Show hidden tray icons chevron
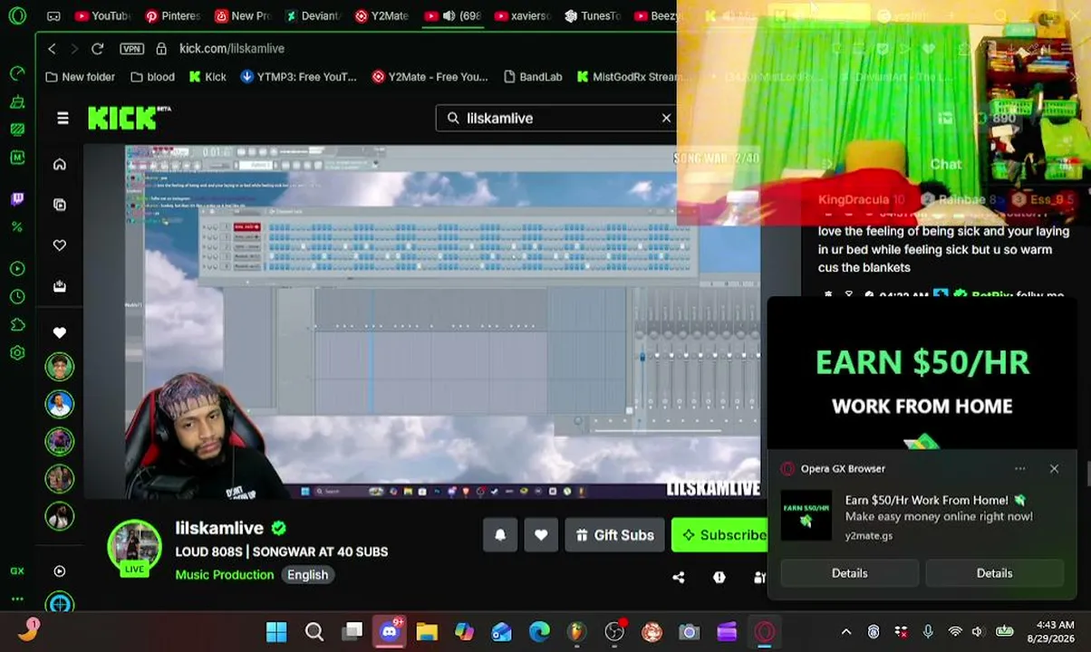The height and width of the screenshot is (652, 1091). (846, 631)
